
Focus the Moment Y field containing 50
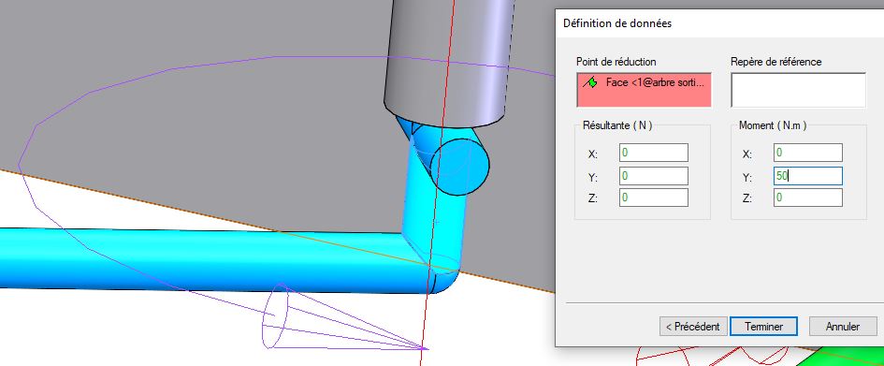point(808,176)
